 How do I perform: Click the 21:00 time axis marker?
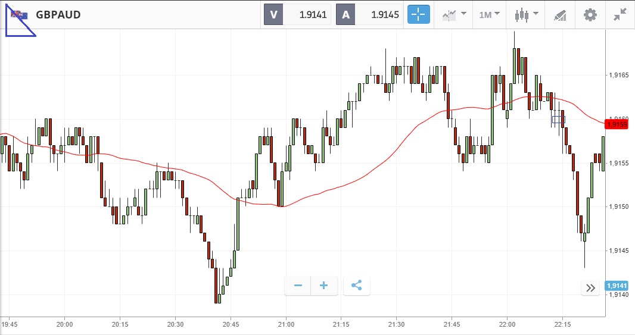(286, 324)
